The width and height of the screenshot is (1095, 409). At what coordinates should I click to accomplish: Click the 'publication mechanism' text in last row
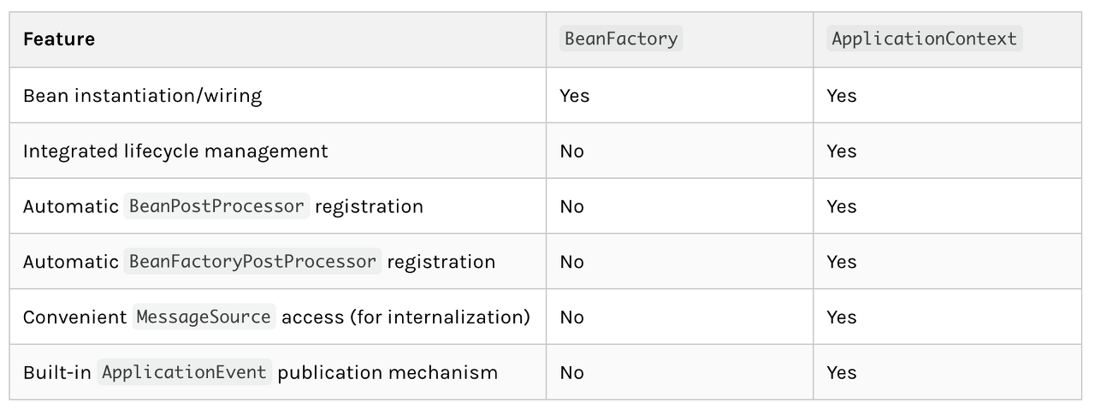tap(388, 373)
